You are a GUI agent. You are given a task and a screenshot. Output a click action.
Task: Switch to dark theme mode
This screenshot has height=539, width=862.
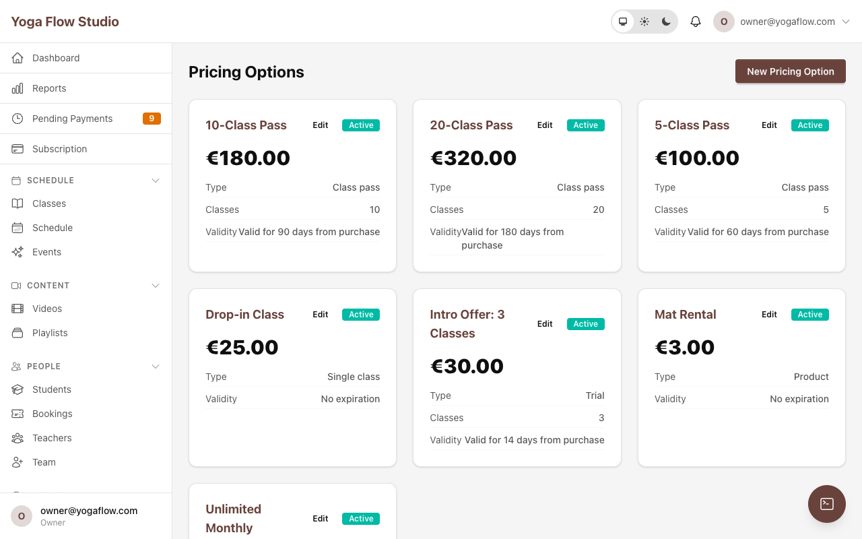pyautogui.click(x=666, y=22)
